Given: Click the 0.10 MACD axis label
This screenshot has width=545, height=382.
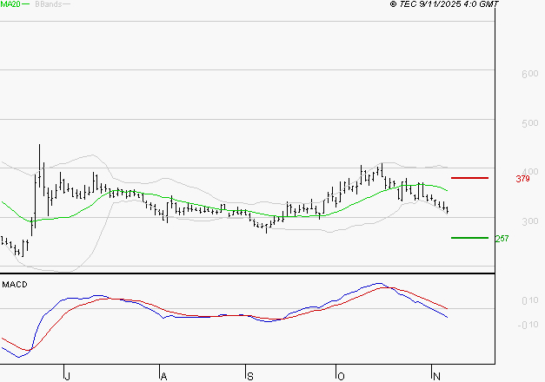Looking at the screenshot, I should [529, 300].
